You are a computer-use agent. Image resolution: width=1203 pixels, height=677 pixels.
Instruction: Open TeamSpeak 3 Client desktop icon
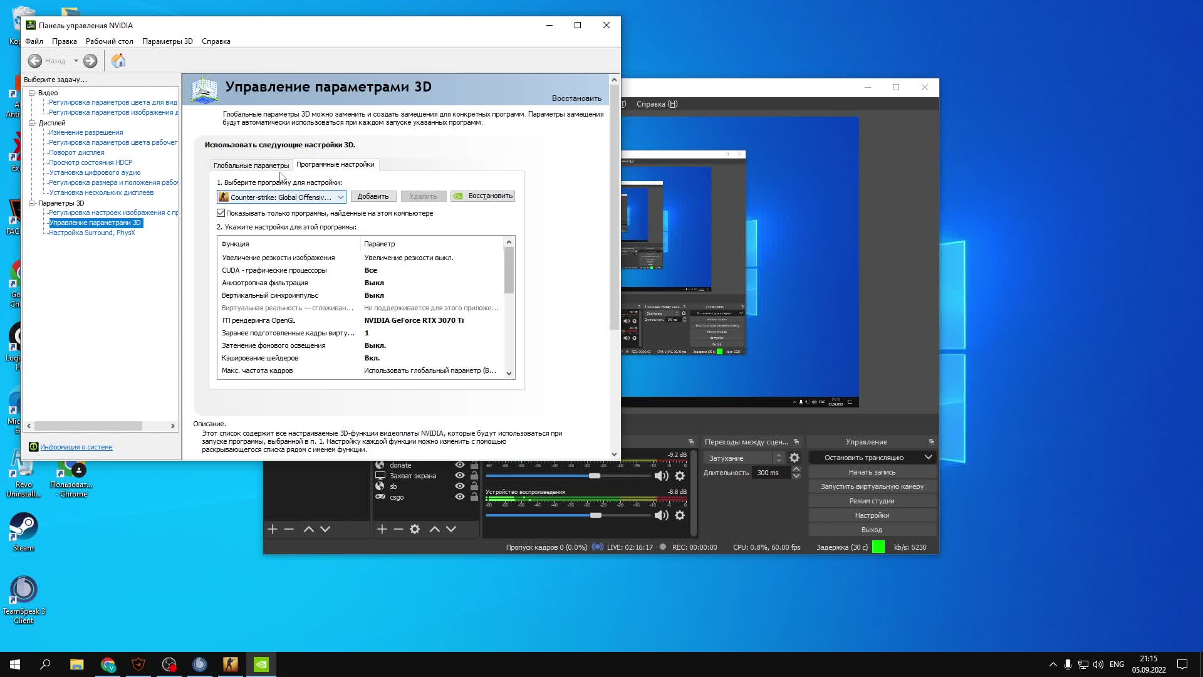24,599
